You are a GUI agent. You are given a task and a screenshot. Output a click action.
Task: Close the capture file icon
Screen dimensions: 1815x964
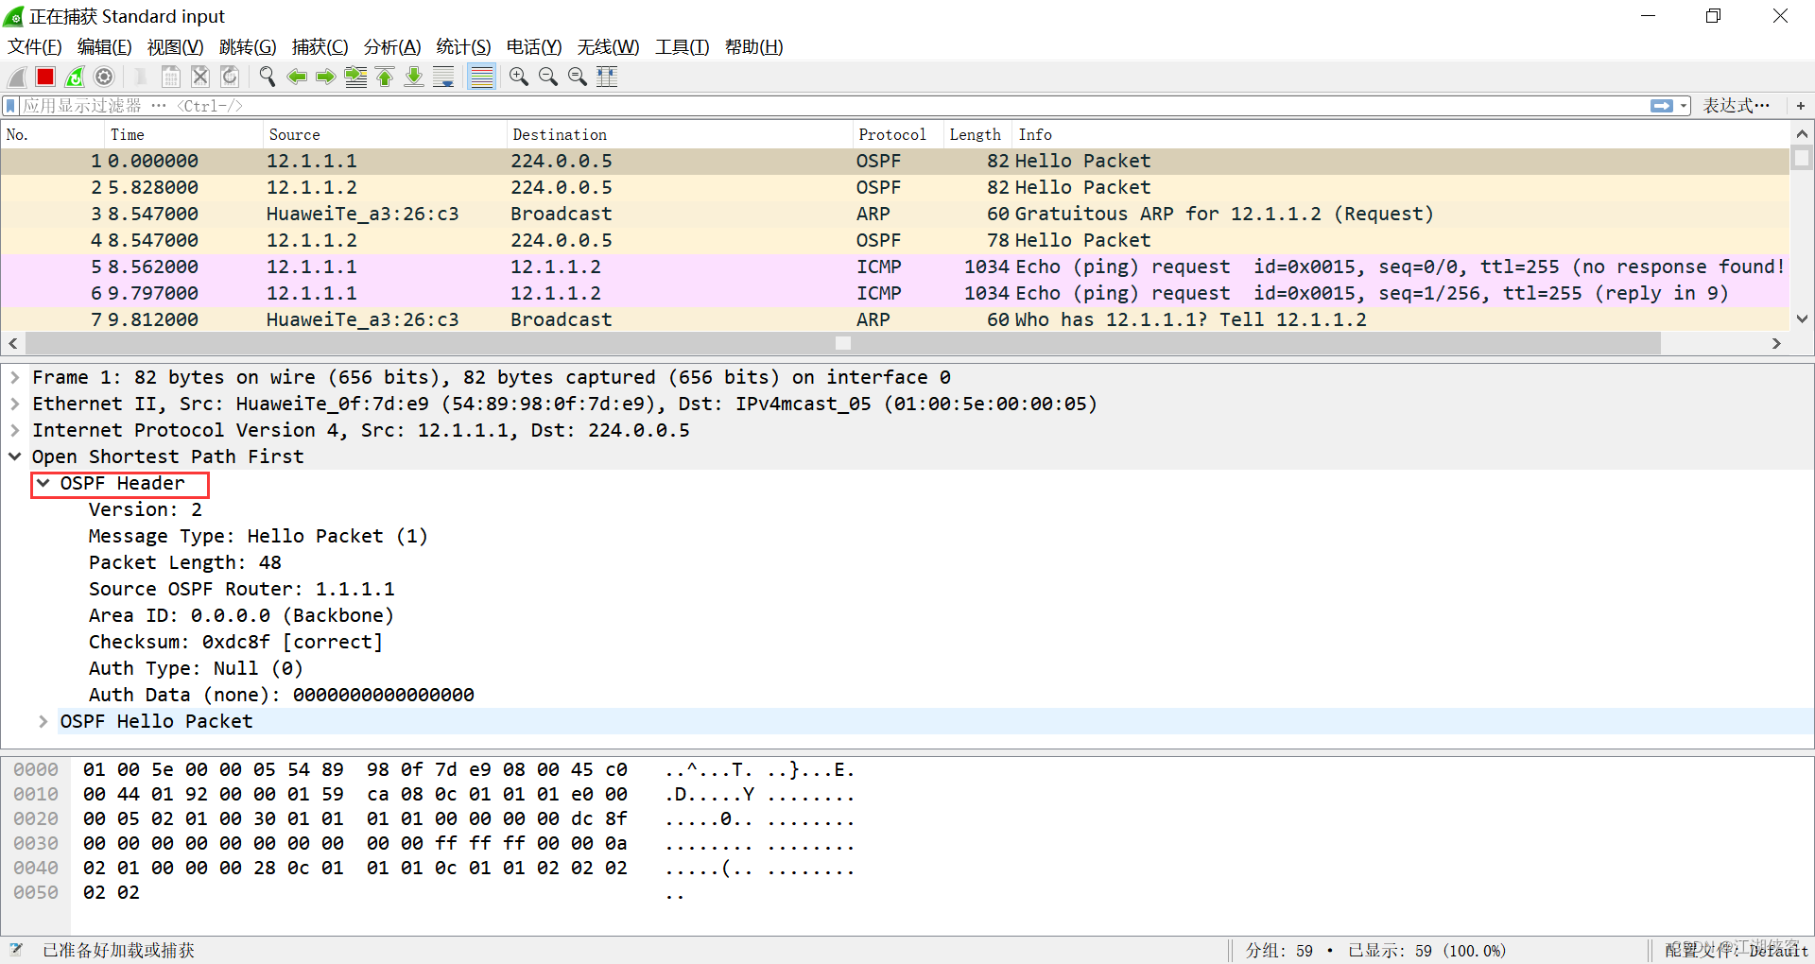[200, 77]
